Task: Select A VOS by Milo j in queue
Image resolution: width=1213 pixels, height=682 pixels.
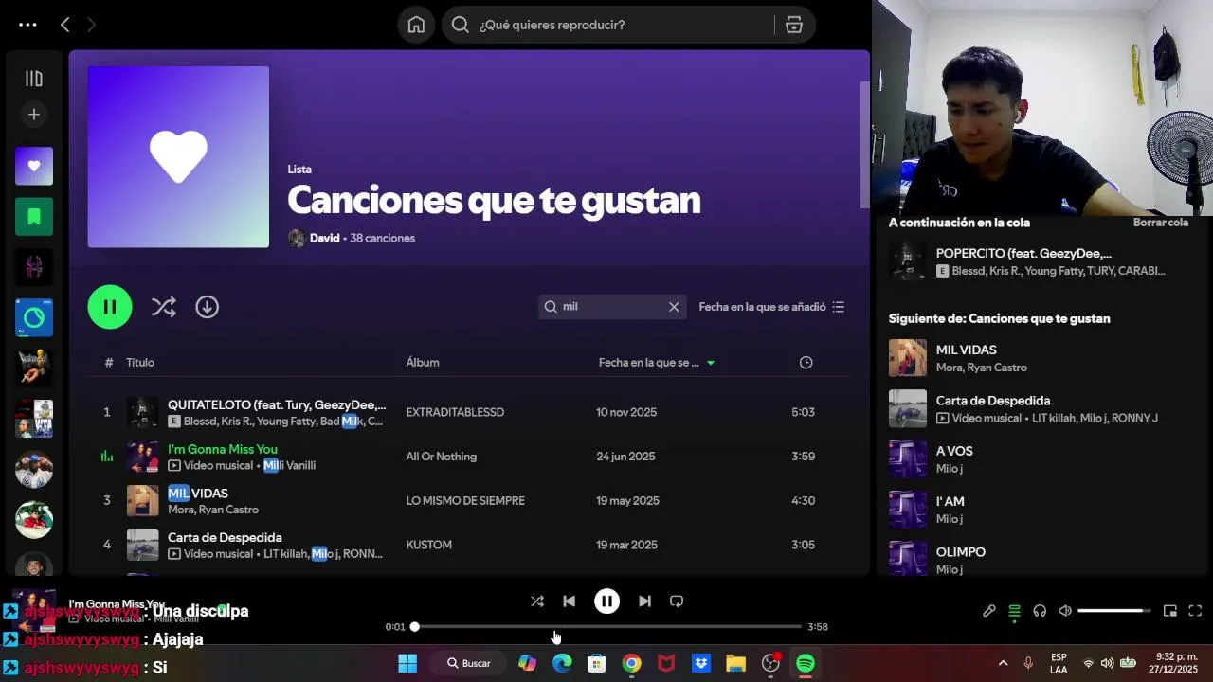Action: pos(954,451)
